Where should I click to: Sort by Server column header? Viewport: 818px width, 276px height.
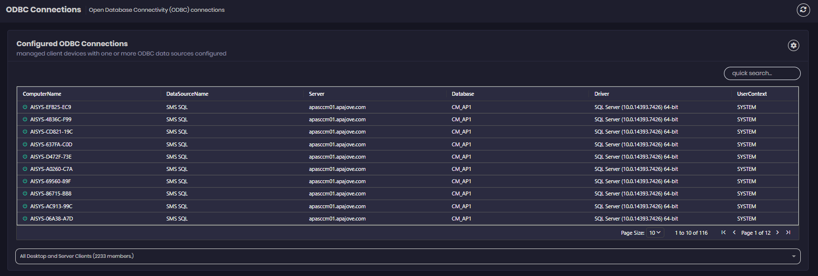(317, 94)
